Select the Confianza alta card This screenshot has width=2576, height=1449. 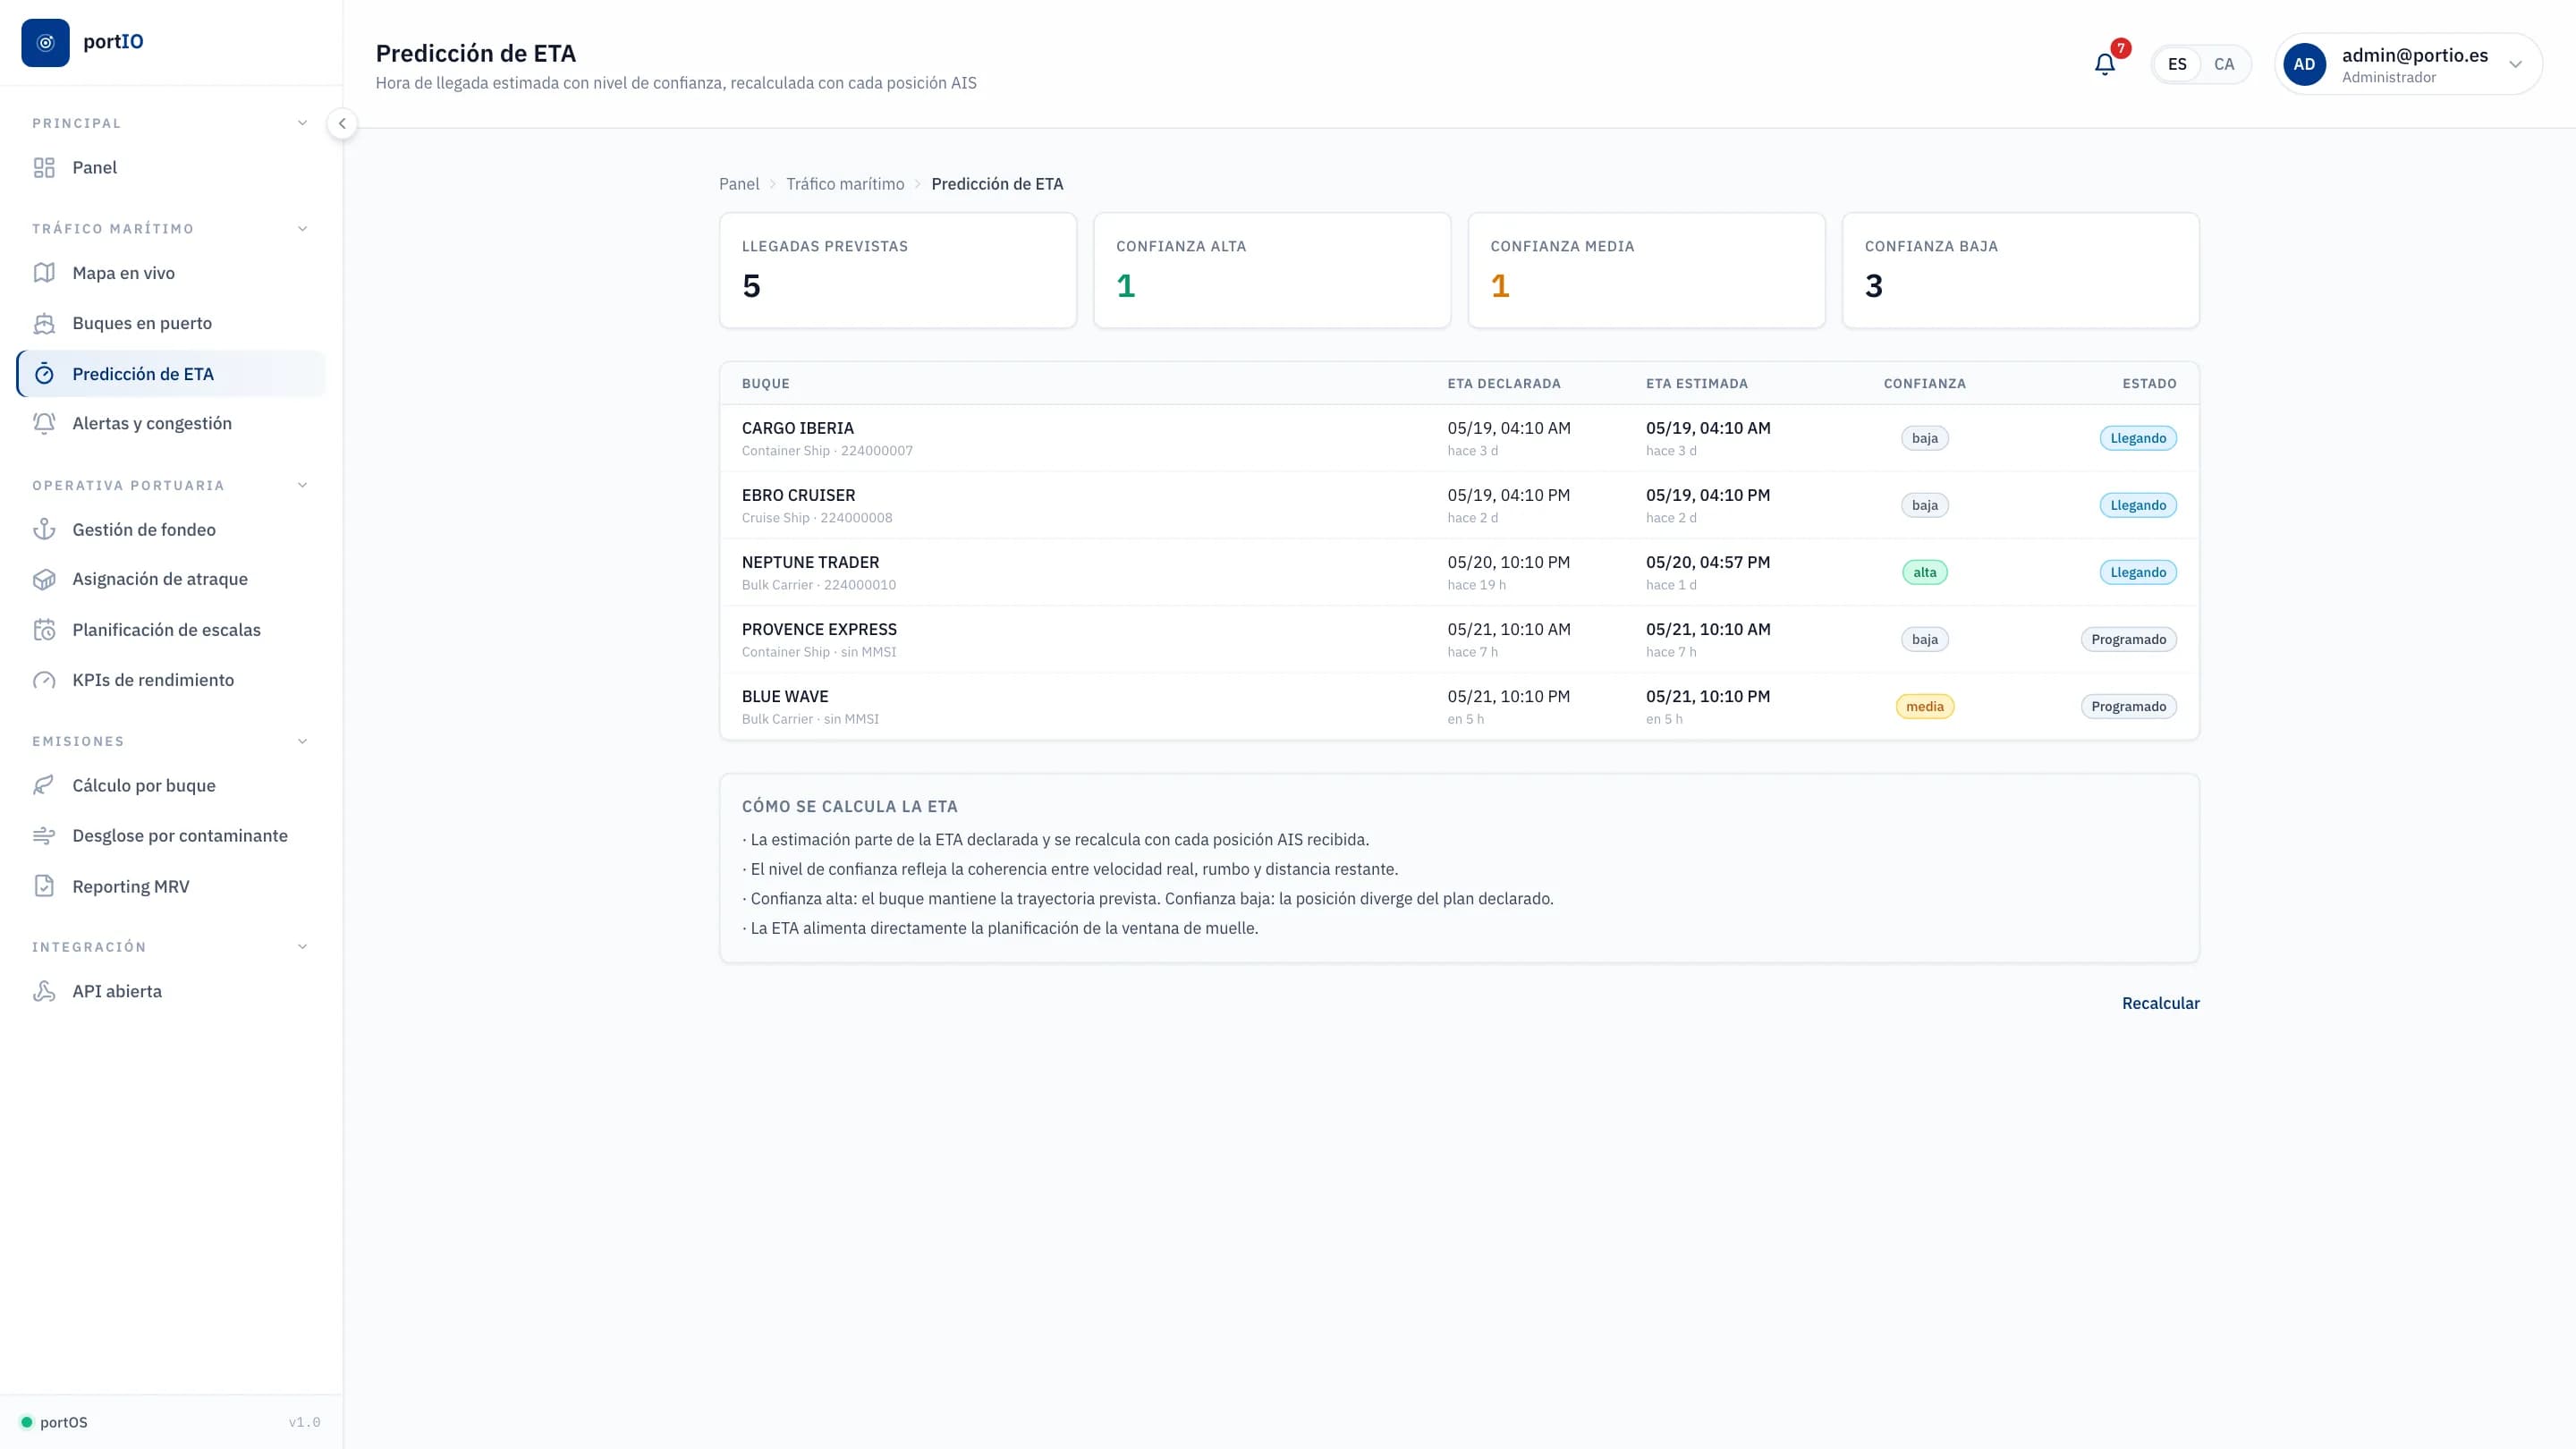pos(1272,270)
